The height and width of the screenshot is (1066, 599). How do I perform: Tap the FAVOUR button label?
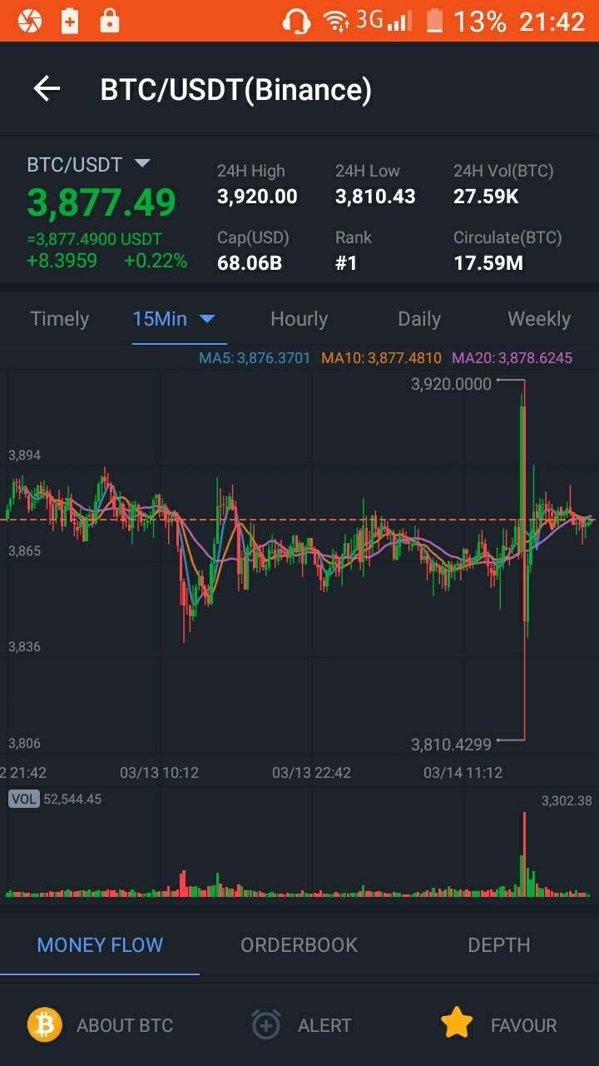click(523, 1025)
